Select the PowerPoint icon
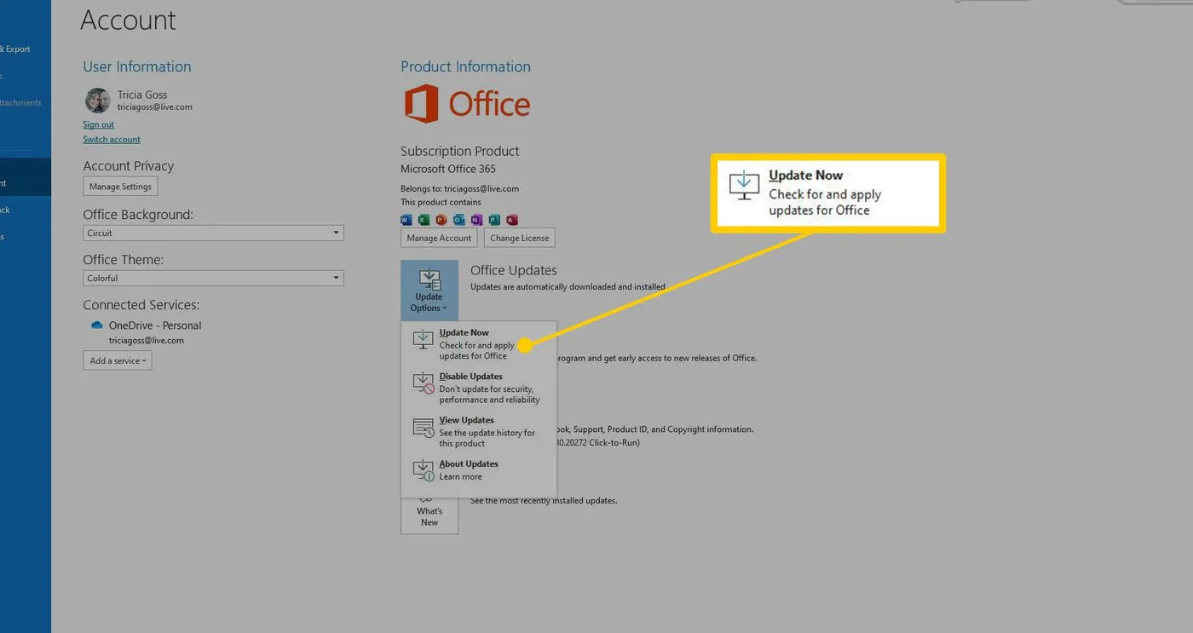 [x=441, y=219]
